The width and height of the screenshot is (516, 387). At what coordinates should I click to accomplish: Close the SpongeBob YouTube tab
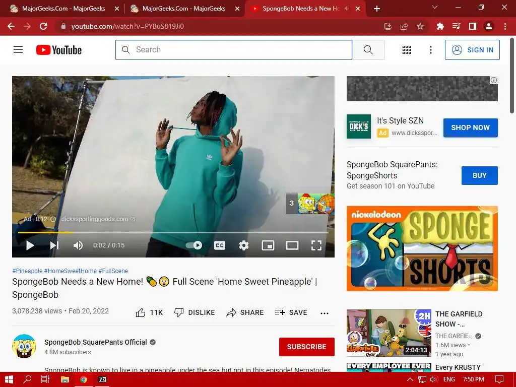click(x=358, y=9)
